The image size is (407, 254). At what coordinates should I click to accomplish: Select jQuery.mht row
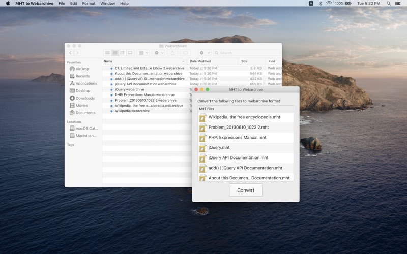tap(246, 147)
